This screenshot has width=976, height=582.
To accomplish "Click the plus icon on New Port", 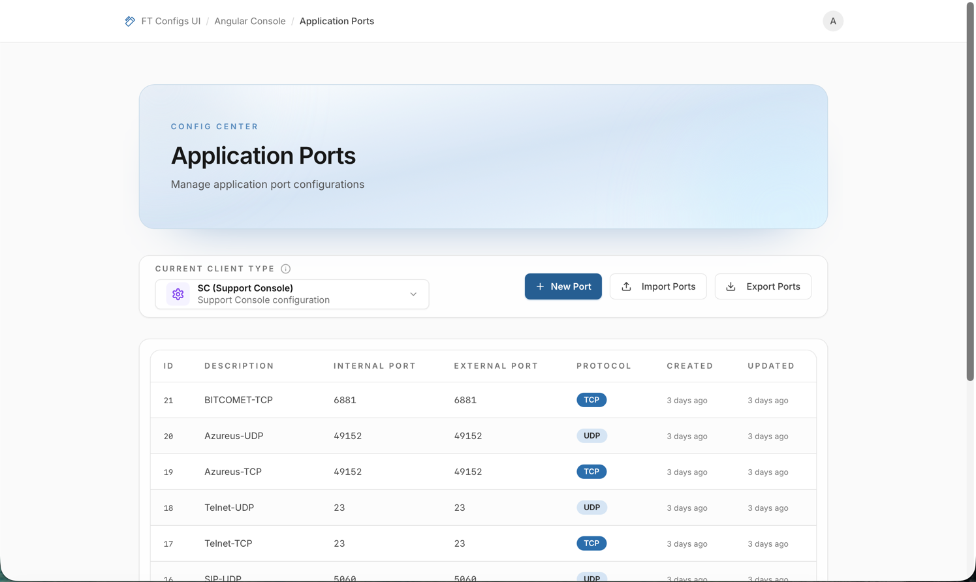I will click(540, 286).
